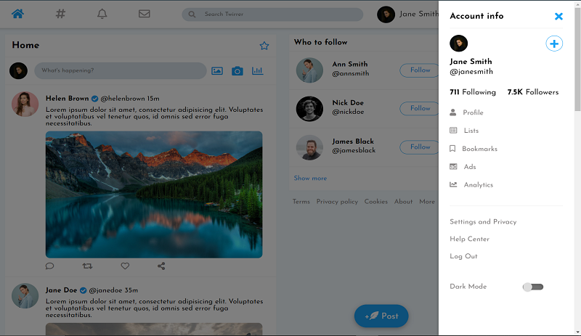This screenshot has height=336, width=581.
Task: Open the More footer link
Action: coord(427,202)
